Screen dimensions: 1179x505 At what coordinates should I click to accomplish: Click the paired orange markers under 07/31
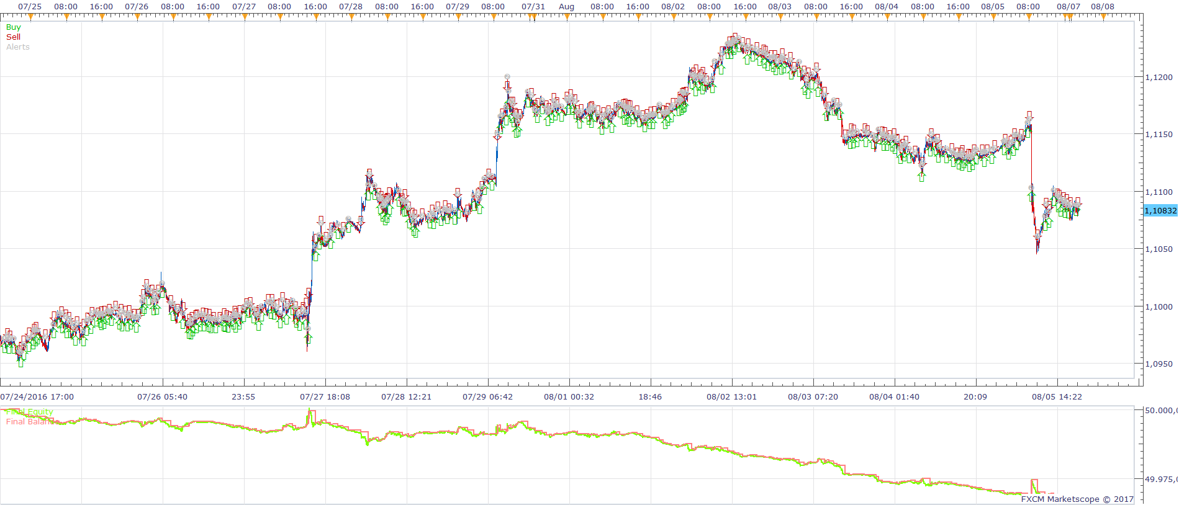coord(533,17)
